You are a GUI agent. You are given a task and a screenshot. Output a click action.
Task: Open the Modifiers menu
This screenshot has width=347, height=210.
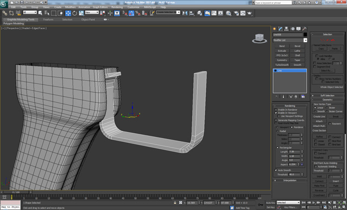tap(71, 7)
